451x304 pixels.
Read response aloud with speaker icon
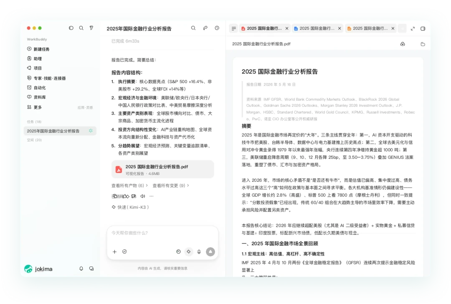pyautogui.click(x=143, y=196)
